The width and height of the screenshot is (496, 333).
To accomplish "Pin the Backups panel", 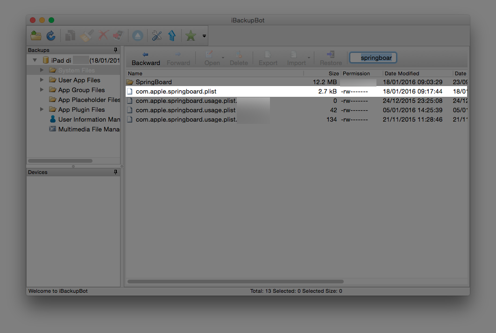I will 115,50.
